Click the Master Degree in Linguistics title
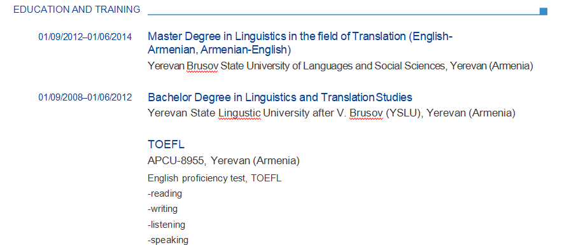 pos(300,43)
